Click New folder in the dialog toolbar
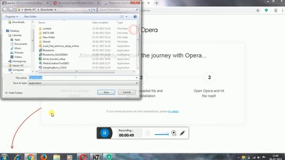The width and height of the screenshot is (285, 160). (30, 16)
